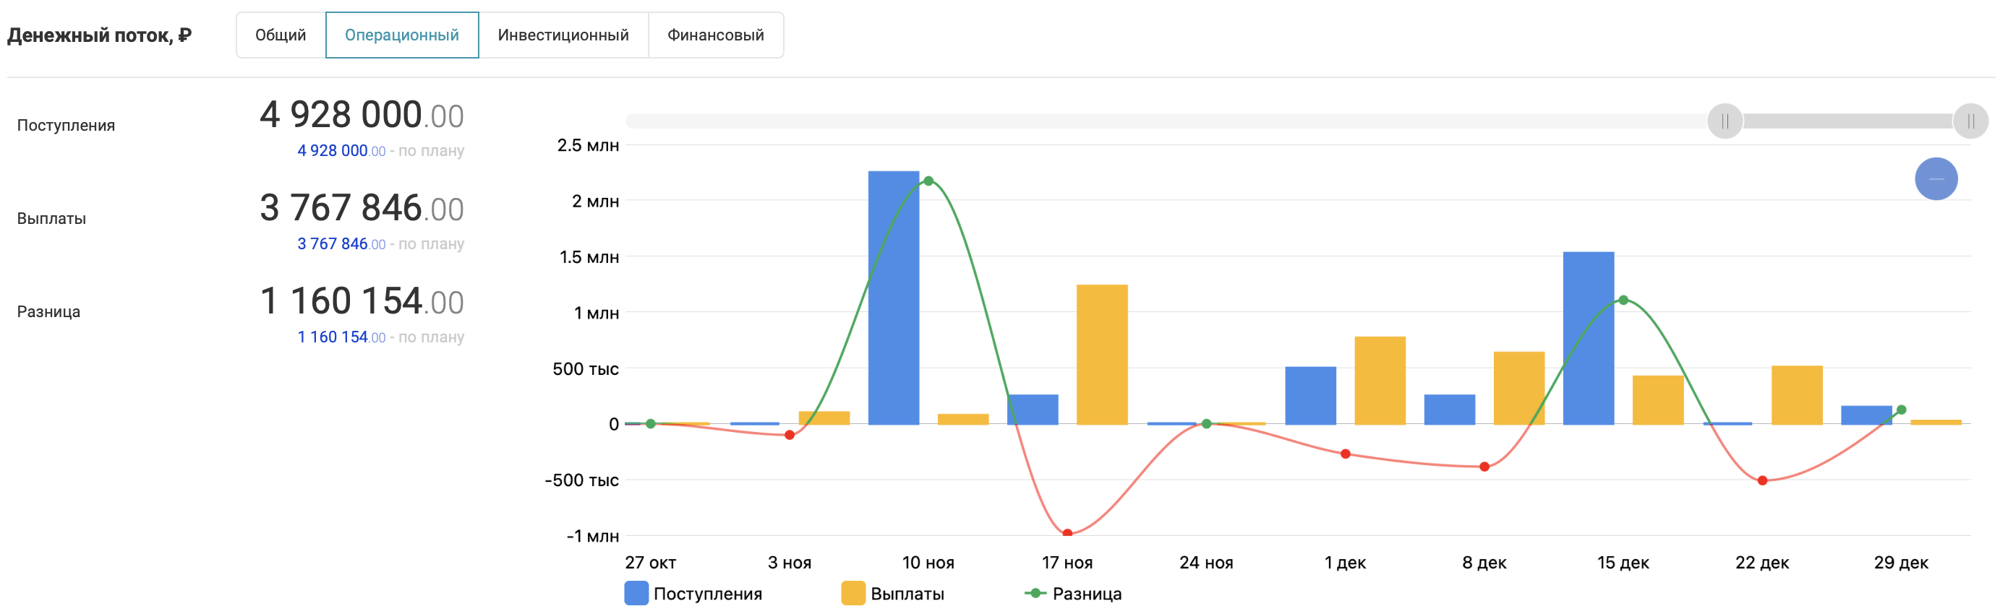Toggle Разница line in legend
This screenshot has height=614, width=2013.
1086,594
